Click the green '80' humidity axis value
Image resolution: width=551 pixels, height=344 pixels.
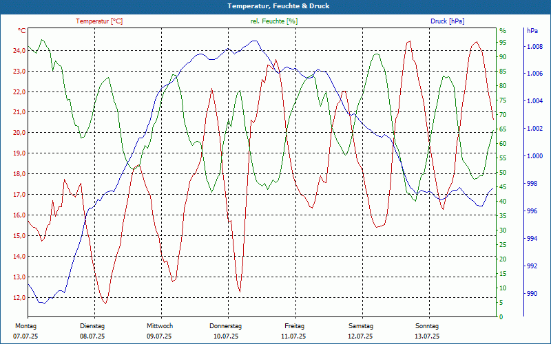pyautogui.click(x=503, y=85)
